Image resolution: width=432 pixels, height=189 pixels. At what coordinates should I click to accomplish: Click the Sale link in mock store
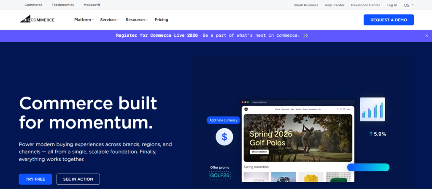[x=320, y=109]
